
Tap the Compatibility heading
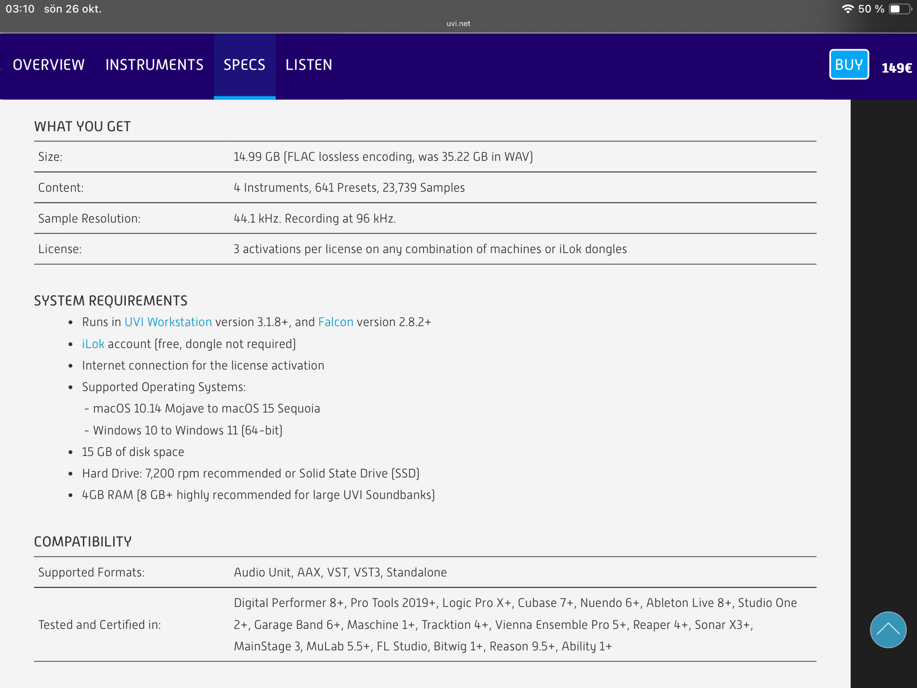coord(83,542)
